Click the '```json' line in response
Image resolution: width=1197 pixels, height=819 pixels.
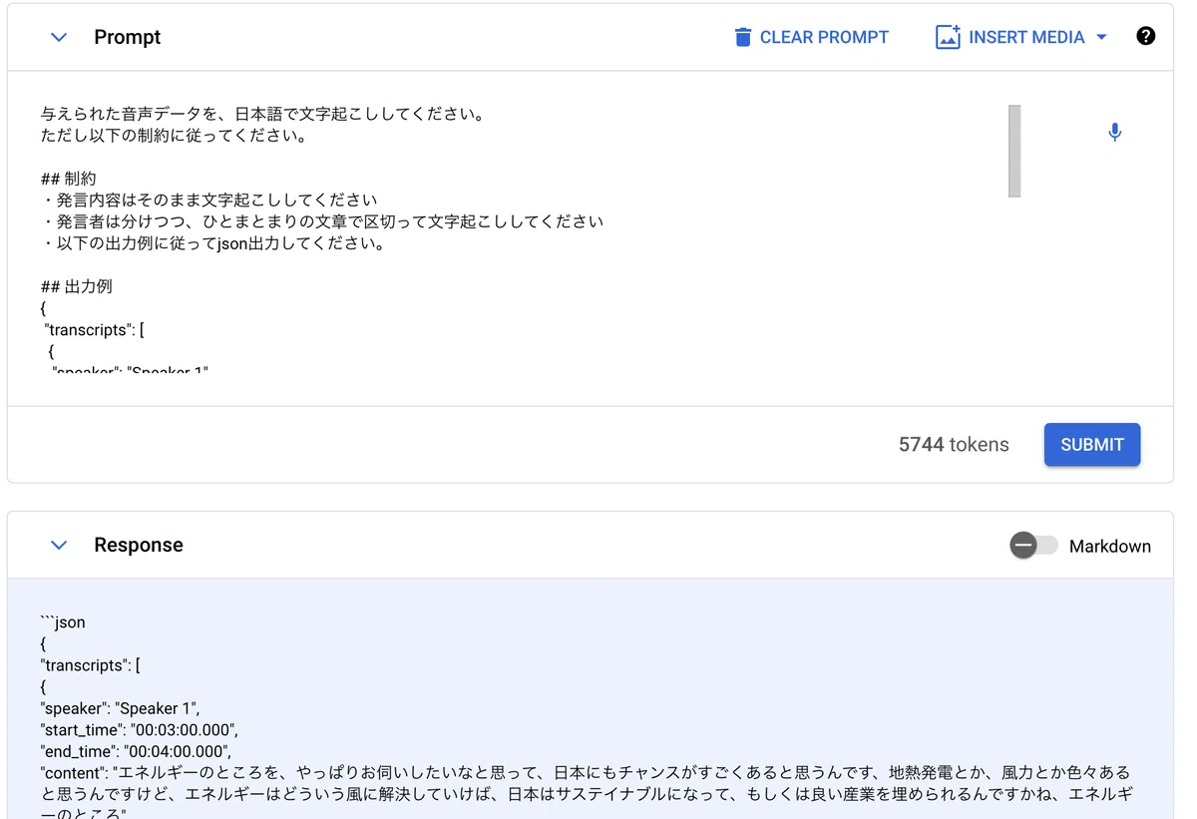pyautogui.click(x=63, y=622)
